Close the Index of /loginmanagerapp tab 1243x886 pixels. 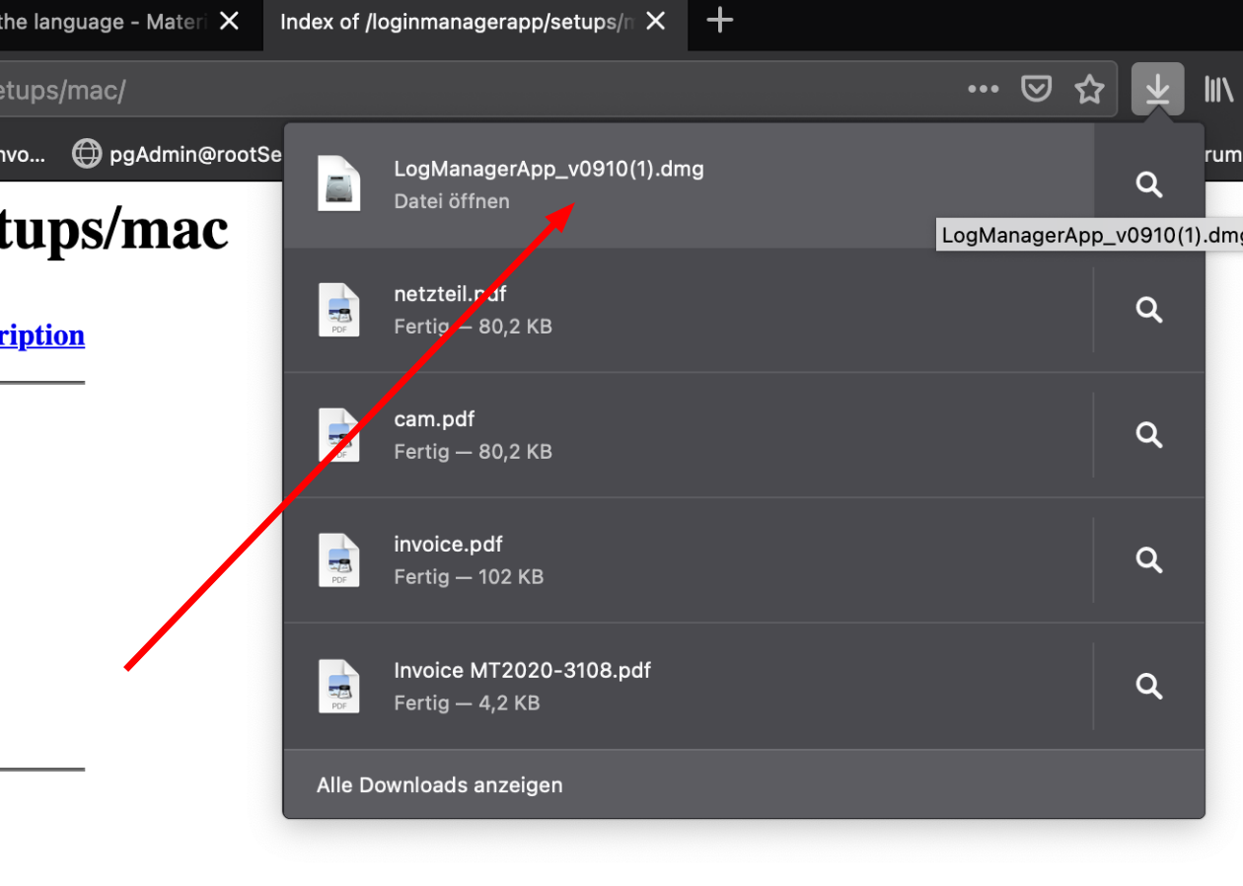(x=656, y=22)
